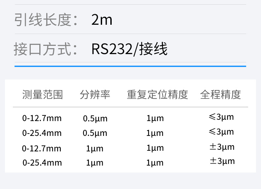Select the 重复定位精度 column header
This screenshot has height=189, width=261.
point(157,95)
